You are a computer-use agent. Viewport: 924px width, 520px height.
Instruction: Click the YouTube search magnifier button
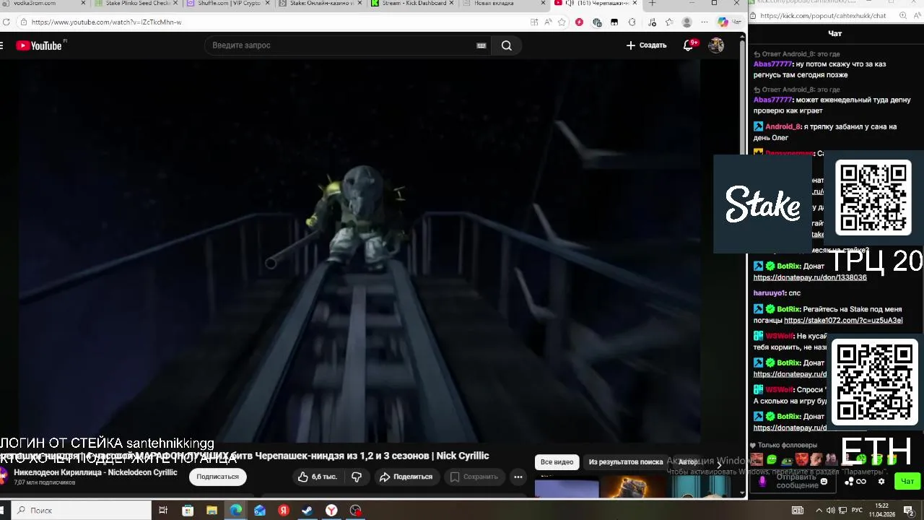pos(507,45)
